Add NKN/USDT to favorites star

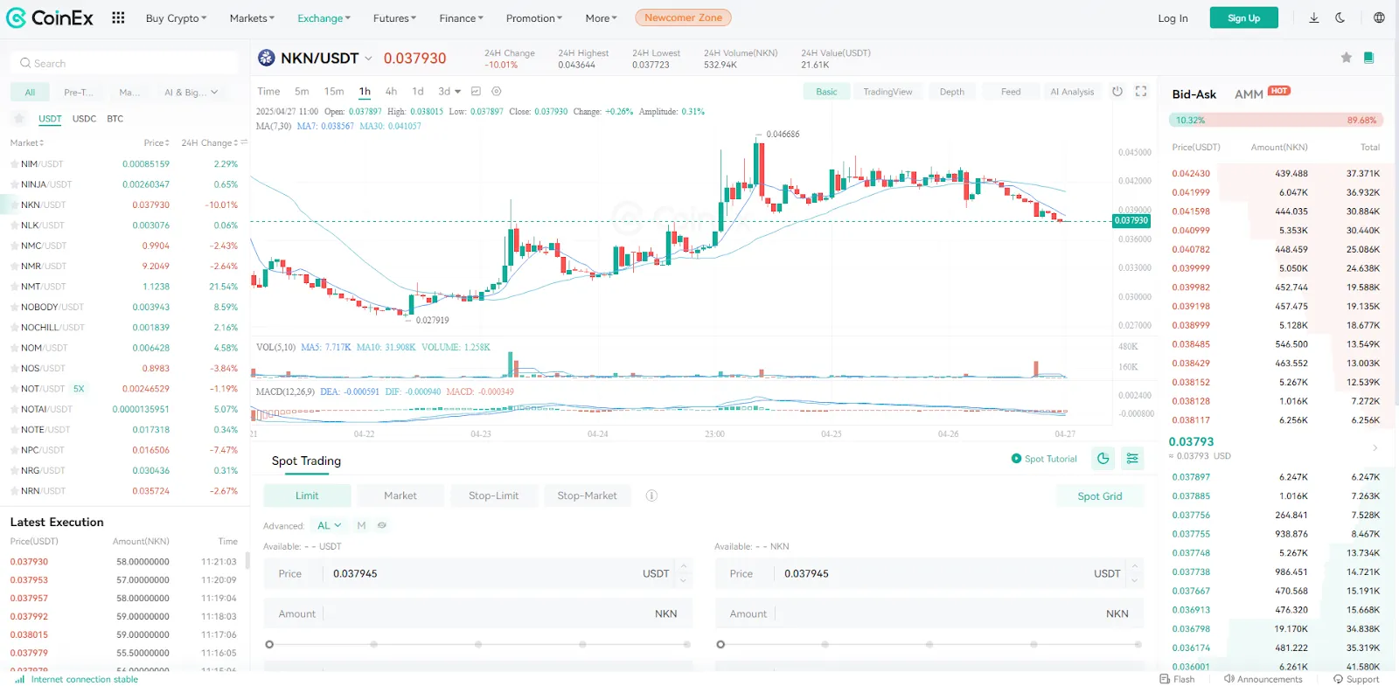coord(1347,58)
